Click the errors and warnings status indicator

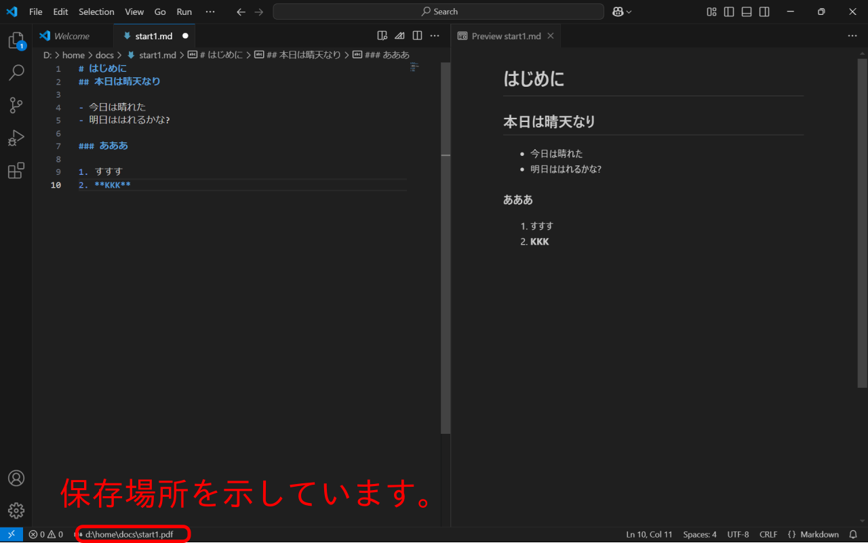(x=45, y=535)
